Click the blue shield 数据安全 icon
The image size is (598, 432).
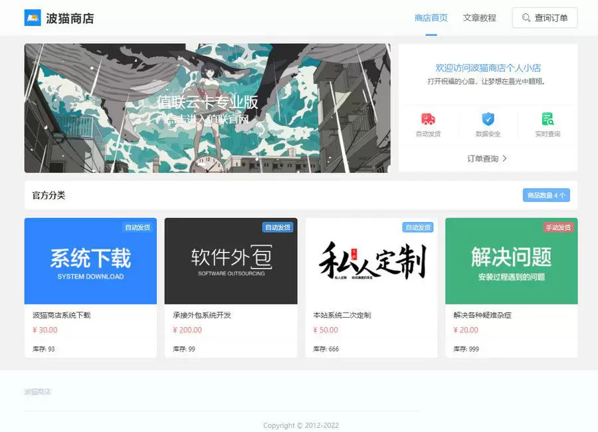488,119
